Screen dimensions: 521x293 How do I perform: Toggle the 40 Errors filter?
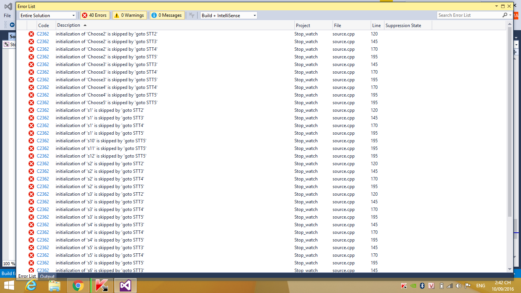(95, 15)
